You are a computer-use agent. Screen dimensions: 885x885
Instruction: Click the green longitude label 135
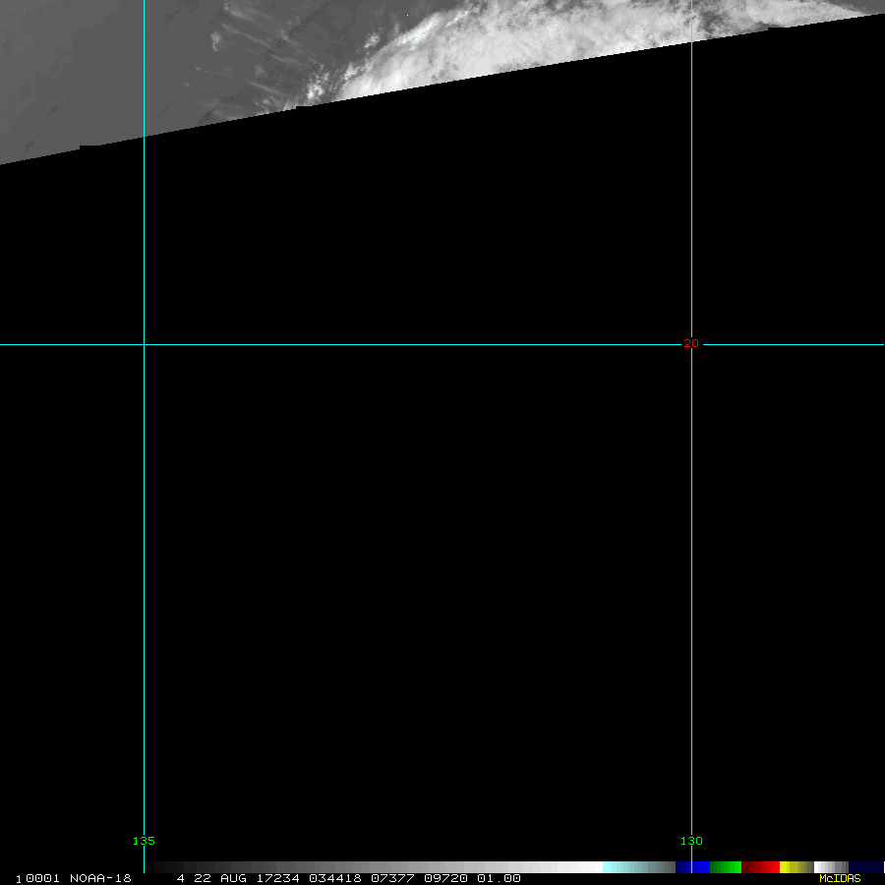[144, 841]
